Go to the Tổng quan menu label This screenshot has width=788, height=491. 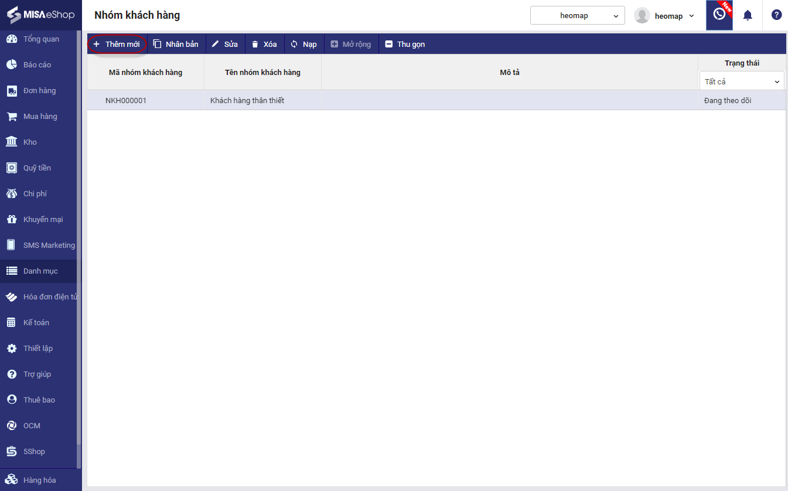click(x=41, y=39)
